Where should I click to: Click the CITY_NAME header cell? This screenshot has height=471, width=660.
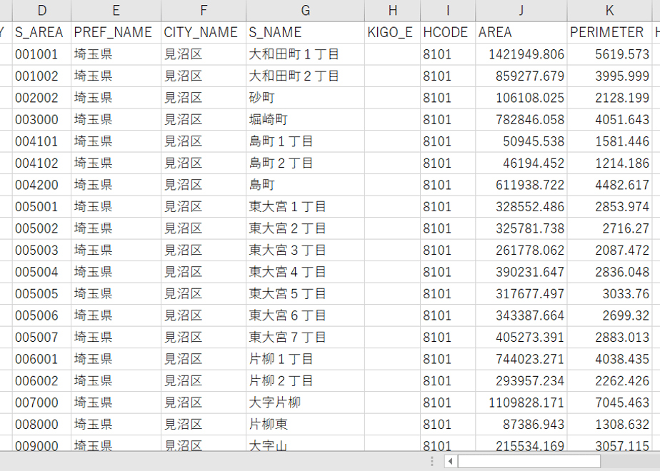[x=204, y=32]
